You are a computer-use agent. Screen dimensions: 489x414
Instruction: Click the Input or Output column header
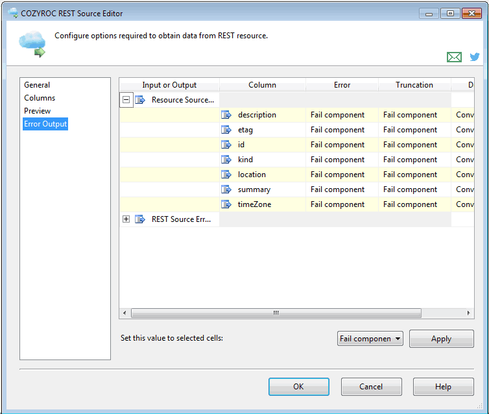click(169, 85)
